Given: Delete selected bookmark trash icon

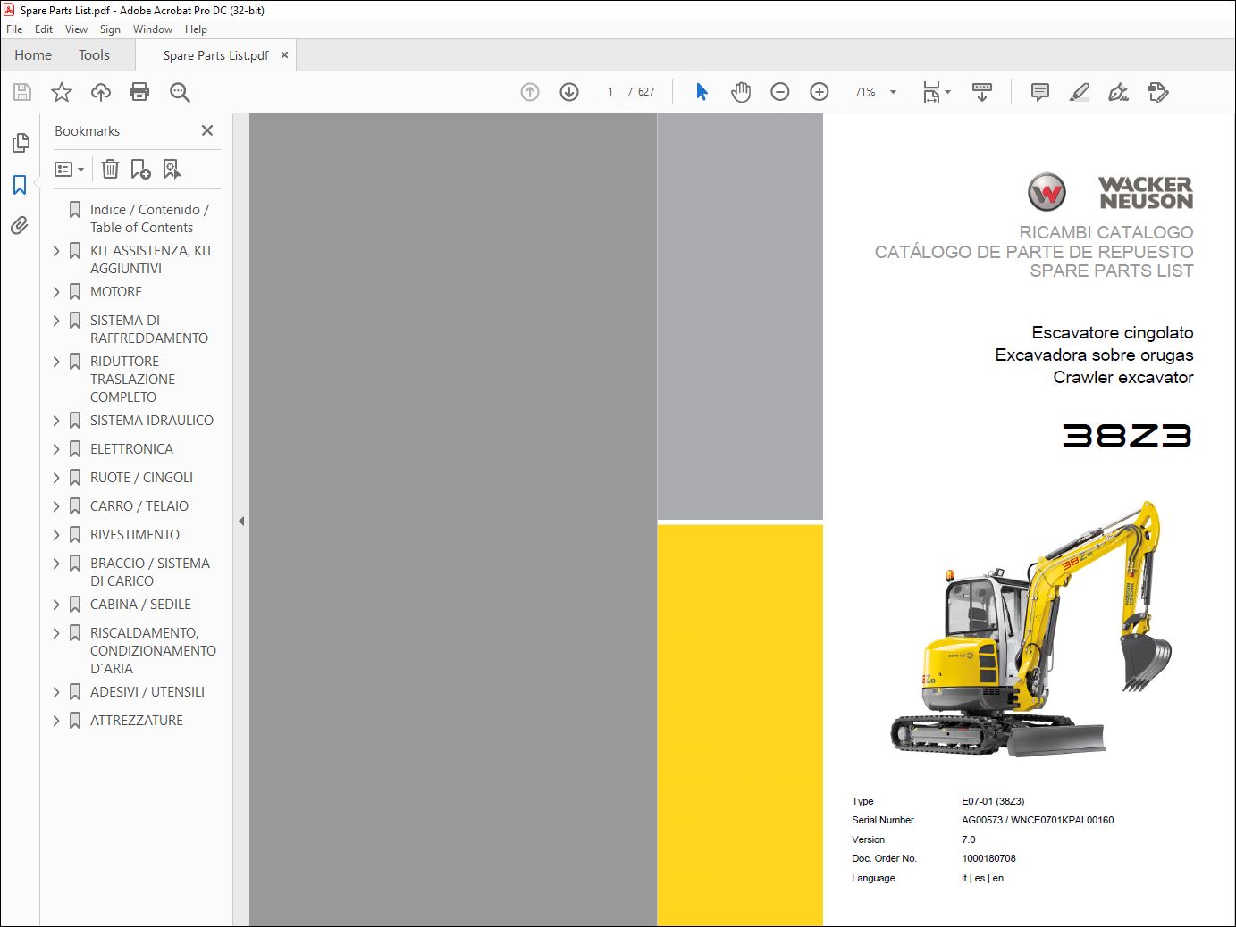Looking at the screenshot, I should (110, 169).
